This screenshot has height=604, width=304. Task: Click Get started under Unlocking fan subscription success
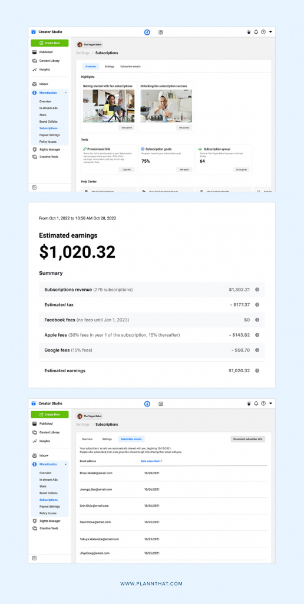184,127
